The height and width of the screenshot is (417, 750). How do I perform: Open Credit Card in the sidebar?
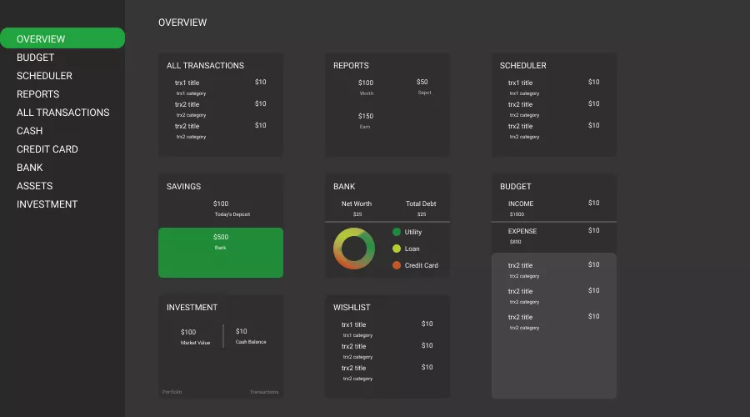tap(47, 149)
